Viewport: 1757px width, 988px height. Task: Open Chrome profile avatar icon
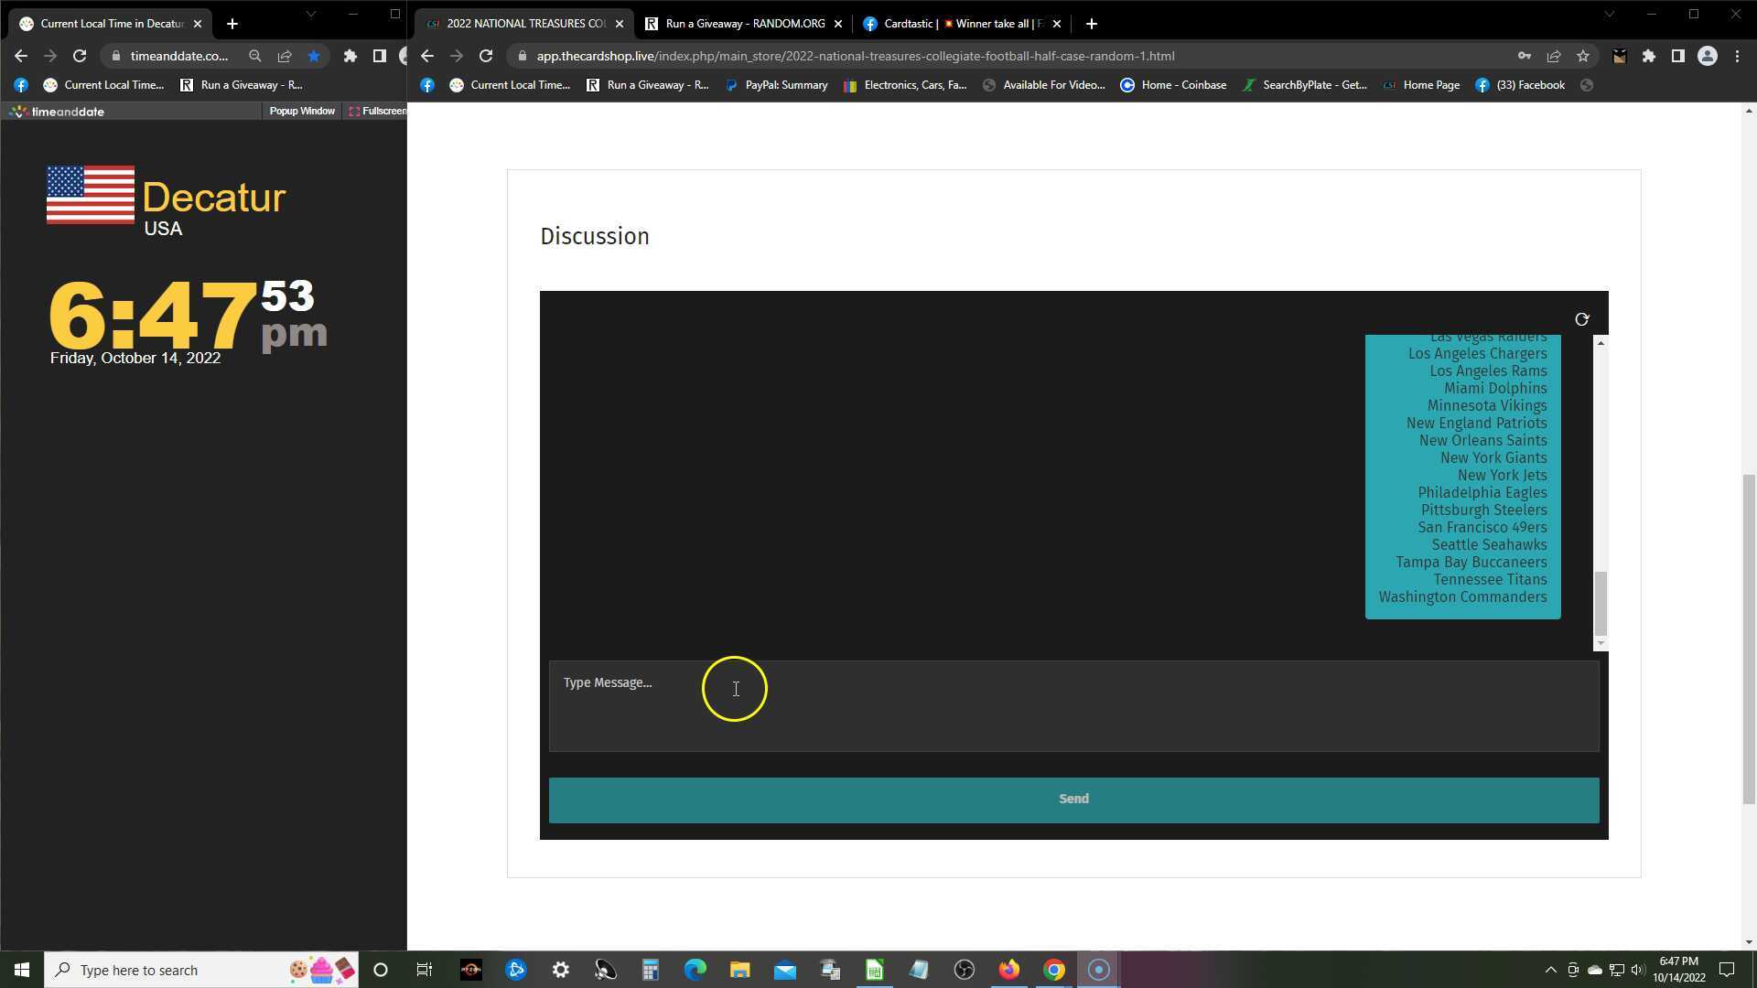pos(1707,56)
